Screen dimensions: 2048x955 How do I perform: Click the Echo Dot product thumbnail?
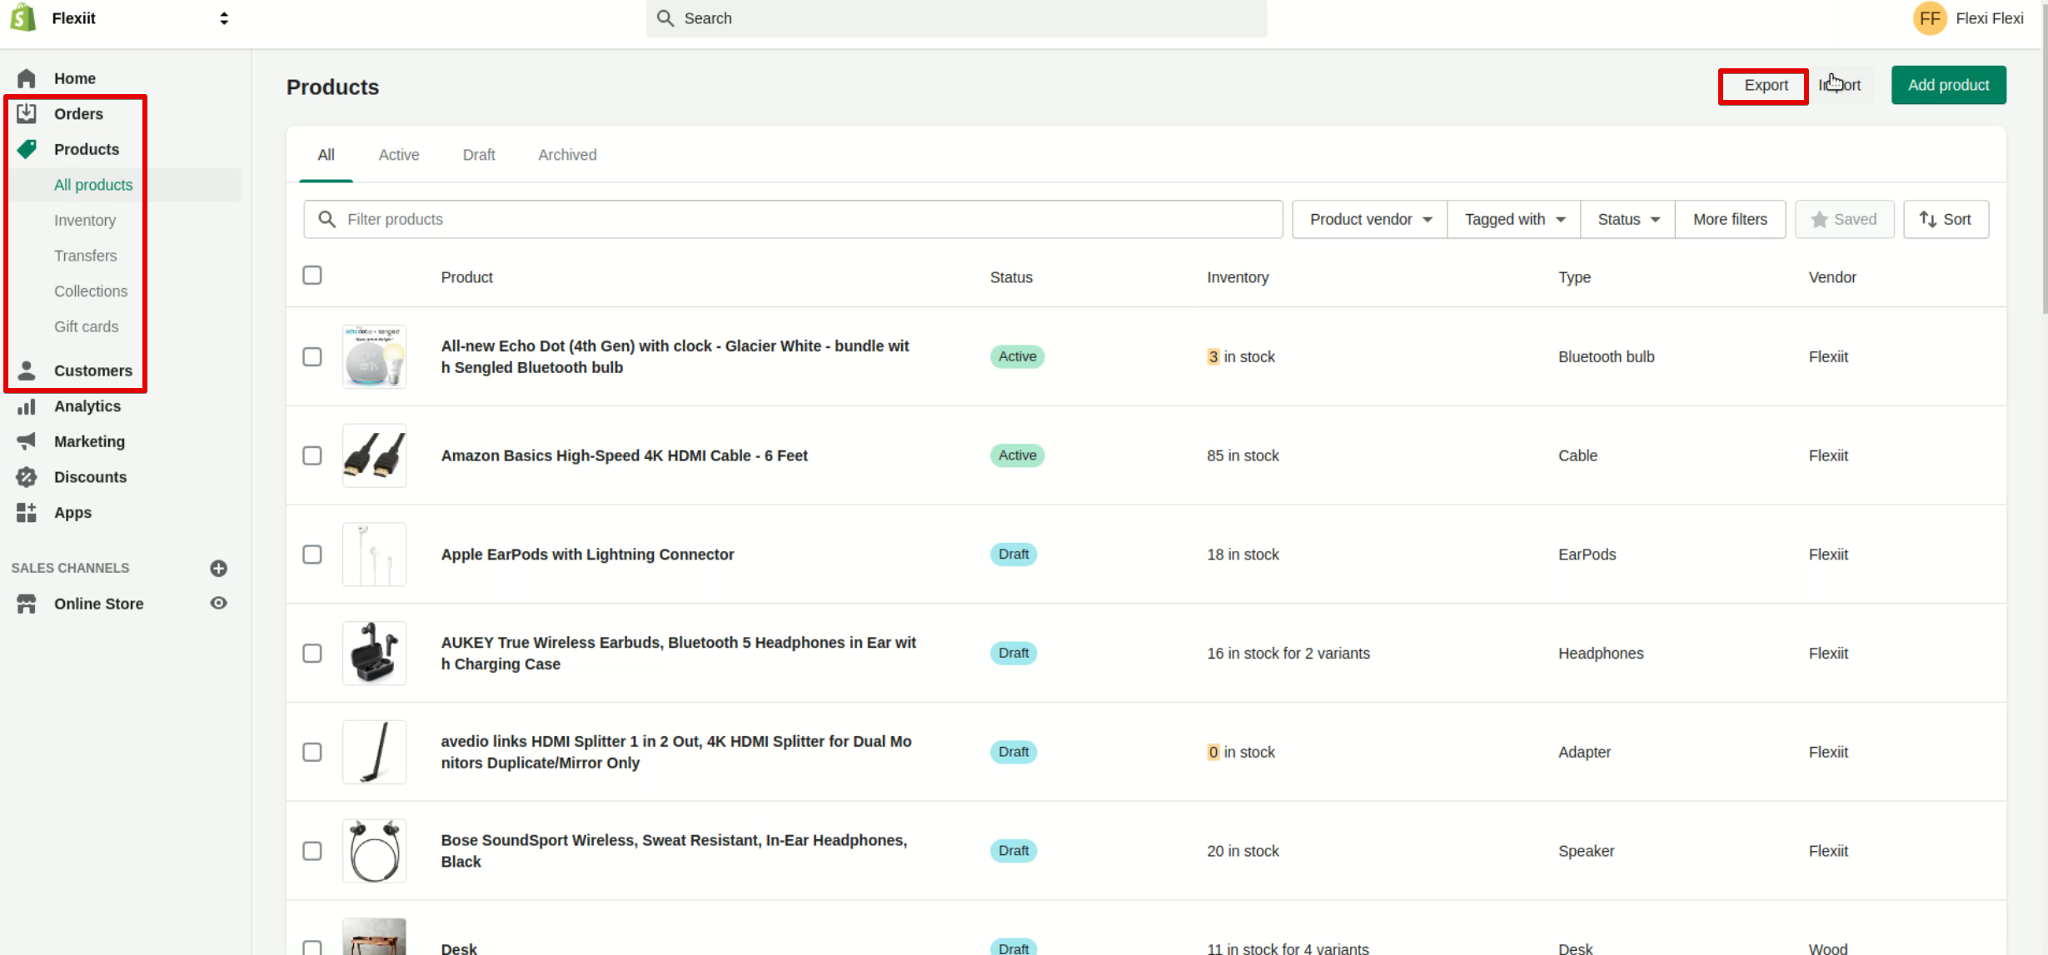374,356
